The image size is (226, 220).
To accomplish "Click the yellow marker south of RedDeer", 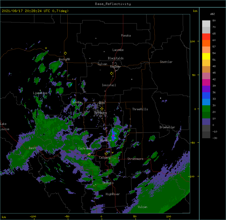I will (112, 73).
